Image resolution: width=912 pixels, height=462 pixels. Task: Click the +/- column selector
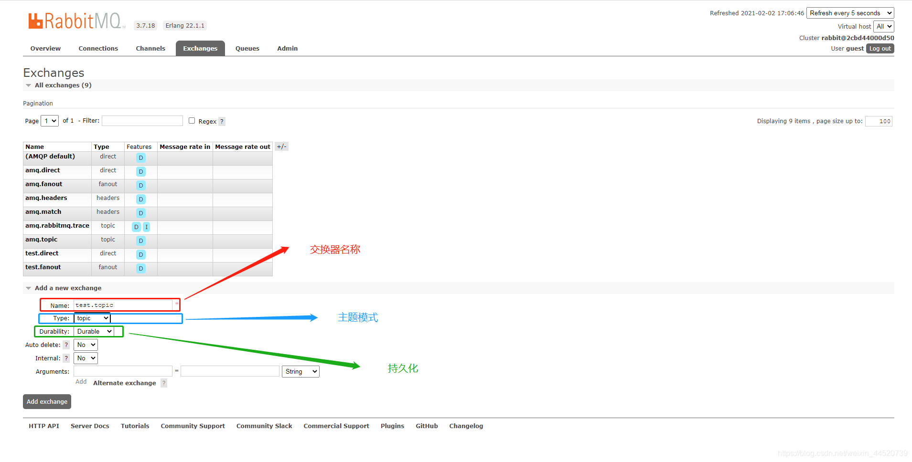282,147
